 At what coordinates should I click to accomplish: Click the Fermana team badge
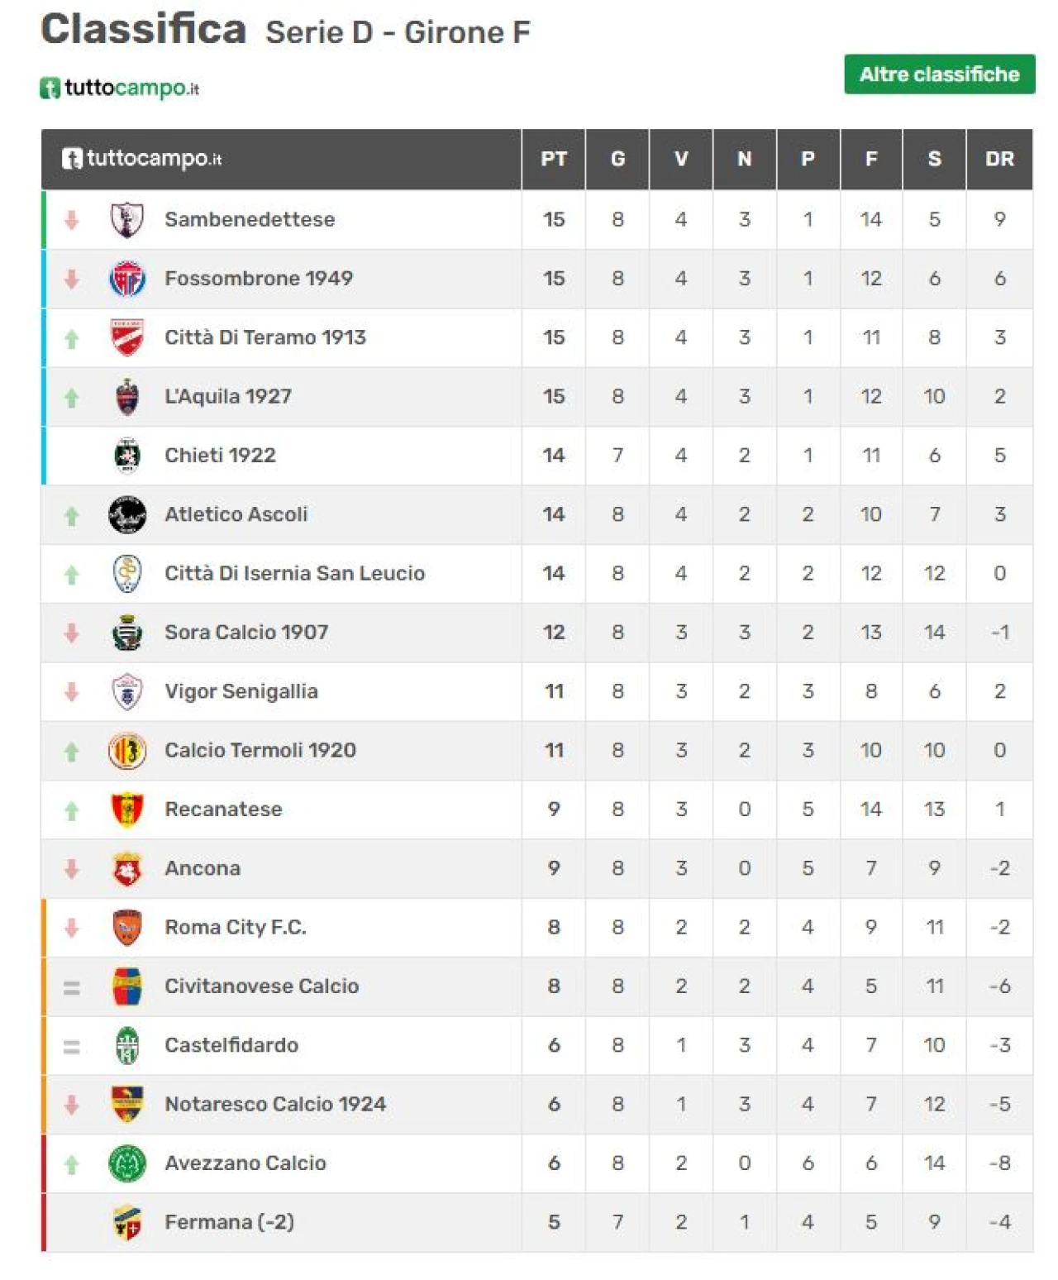pyautogui.click(x=127, y=1222)
